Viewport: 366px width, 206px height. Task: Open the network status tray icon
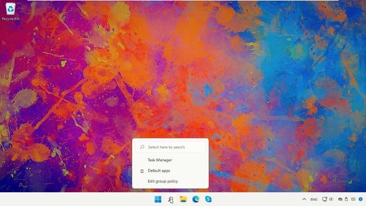tap(324, 199)
